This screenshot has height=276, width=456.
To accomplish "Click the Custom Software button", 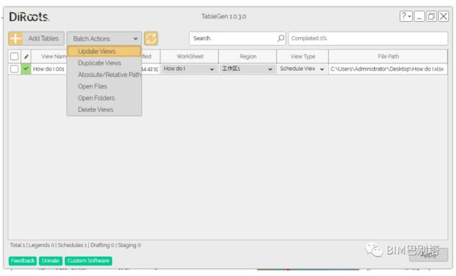I will pos(88,261).
